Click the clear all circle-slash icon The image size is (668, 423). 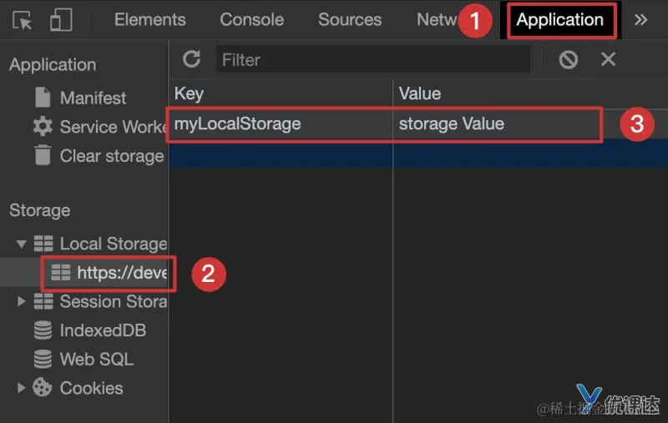569,59
